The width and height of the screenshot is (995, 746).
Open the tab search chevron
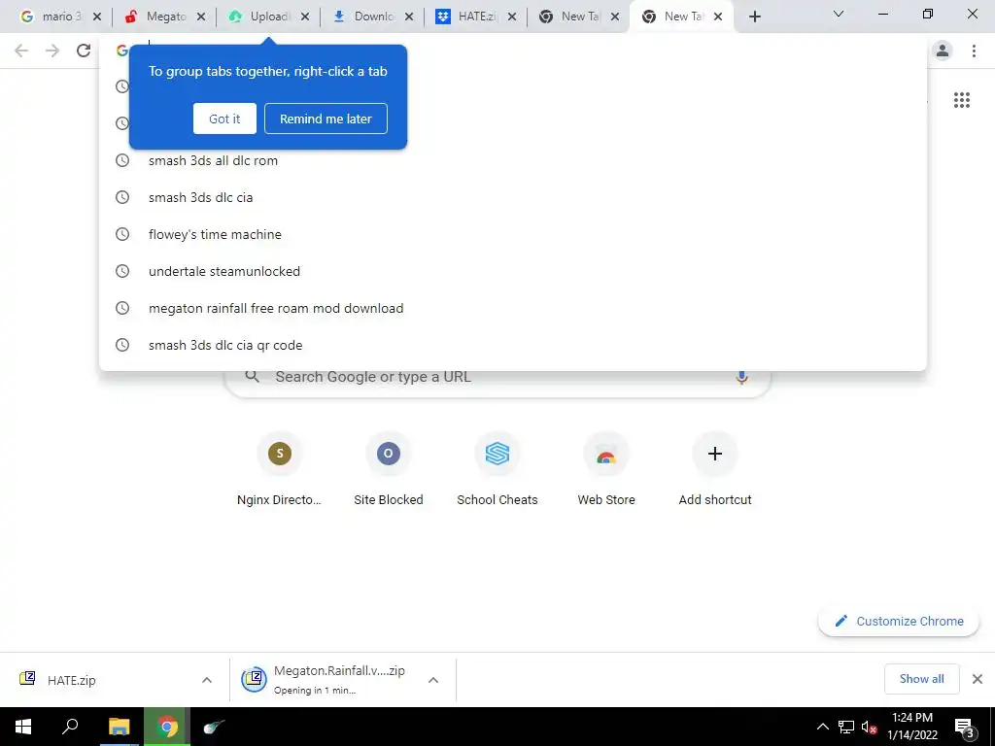click(839, 14)
